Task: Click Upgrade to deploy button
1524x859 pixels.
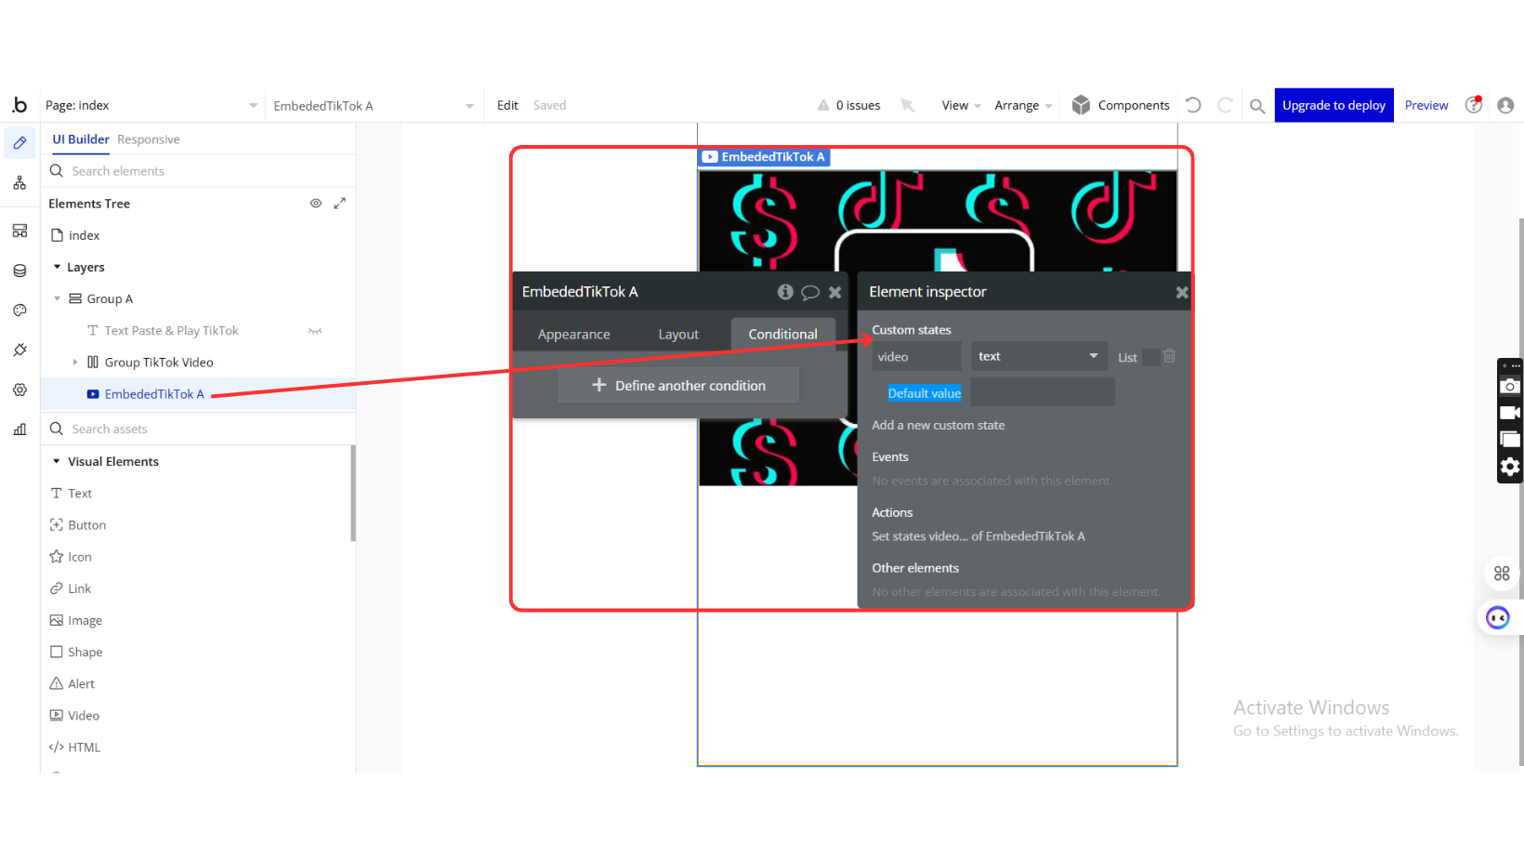Action: (x=1333, y=105)
